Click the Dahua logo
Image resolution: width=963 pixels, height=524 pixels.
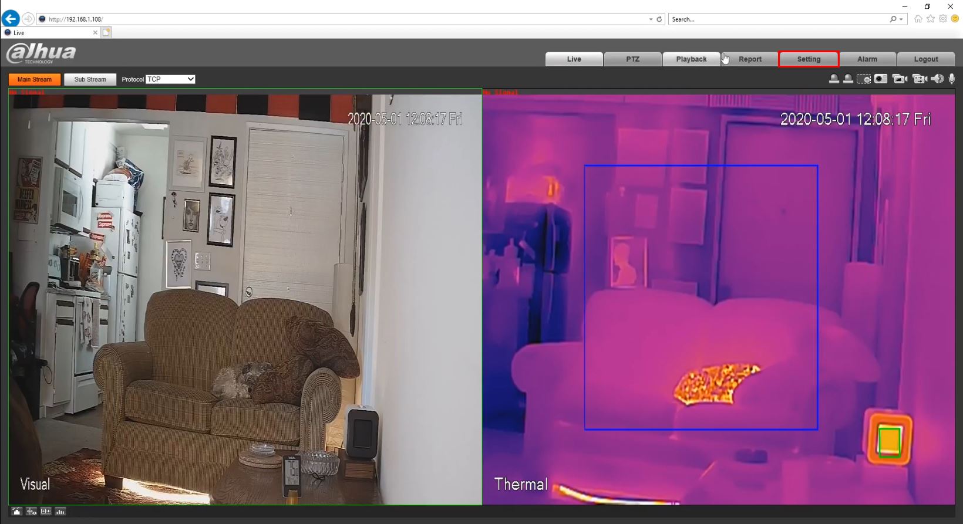point(41,53)
